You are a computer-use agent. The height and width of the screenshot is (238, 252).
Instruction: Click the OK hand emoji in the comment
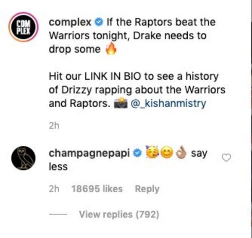[x=181, y=152]
